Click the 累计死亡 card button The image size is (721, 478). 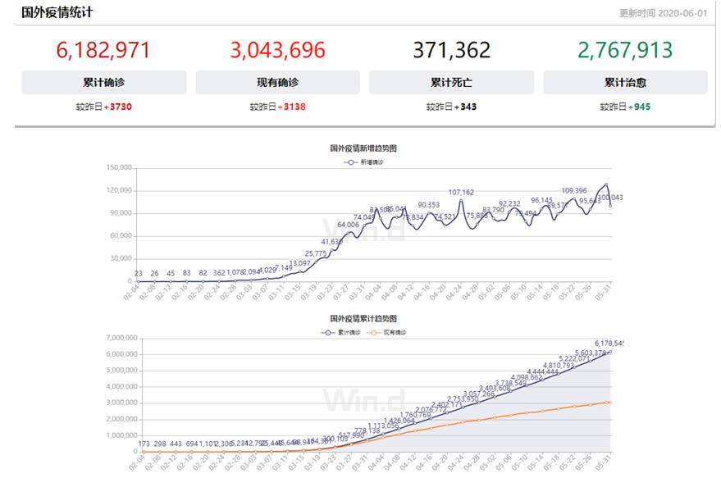tap(451, 82)
